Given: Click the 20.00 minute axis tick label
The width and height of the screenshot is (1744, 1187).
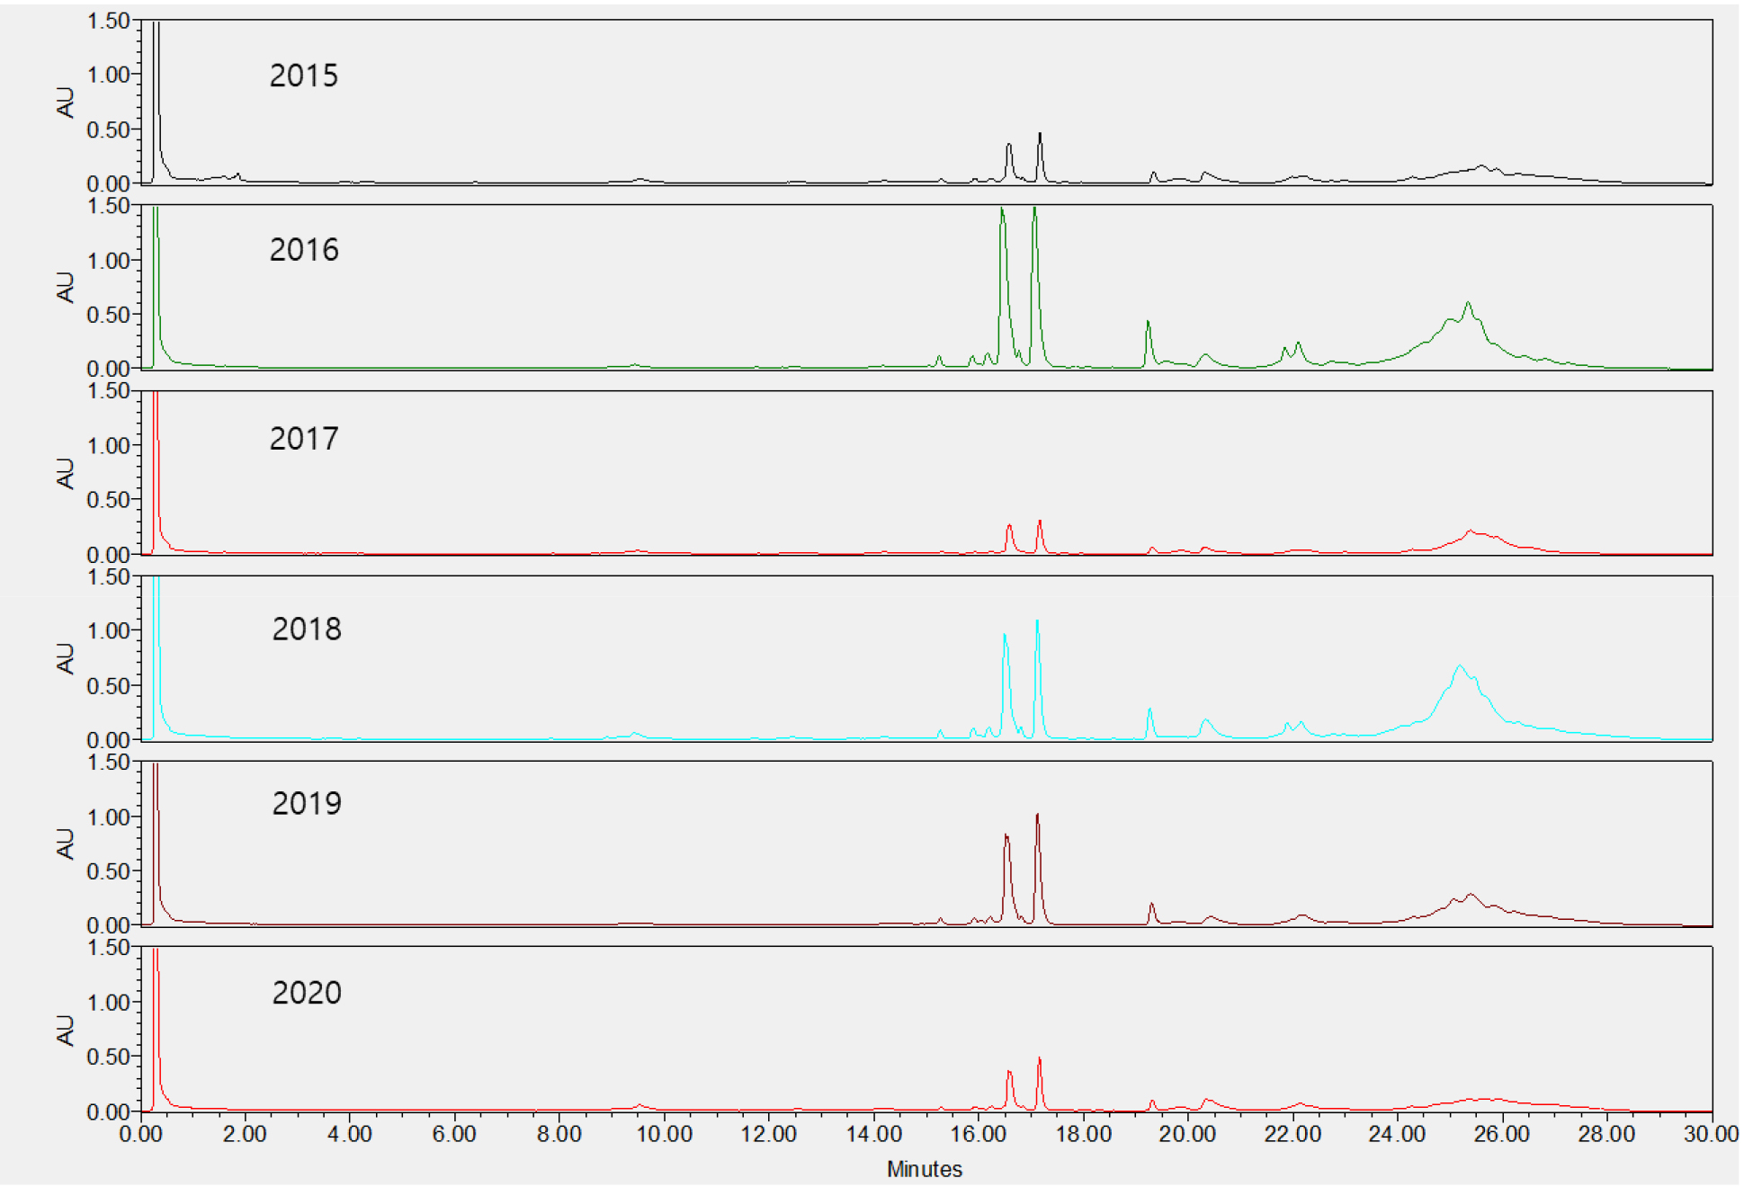Looking at the screenshot, I should click(x=1187, y=1134).
